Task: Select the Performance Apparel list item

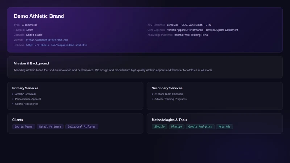Action: click(x=28, y=99)
